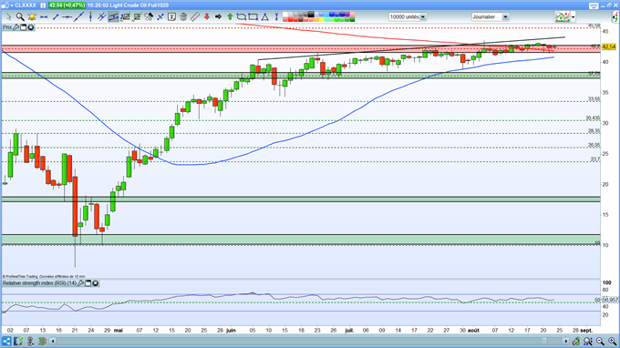
Task: Click the chart style indicators button
Action: click(x=563, y=17)
